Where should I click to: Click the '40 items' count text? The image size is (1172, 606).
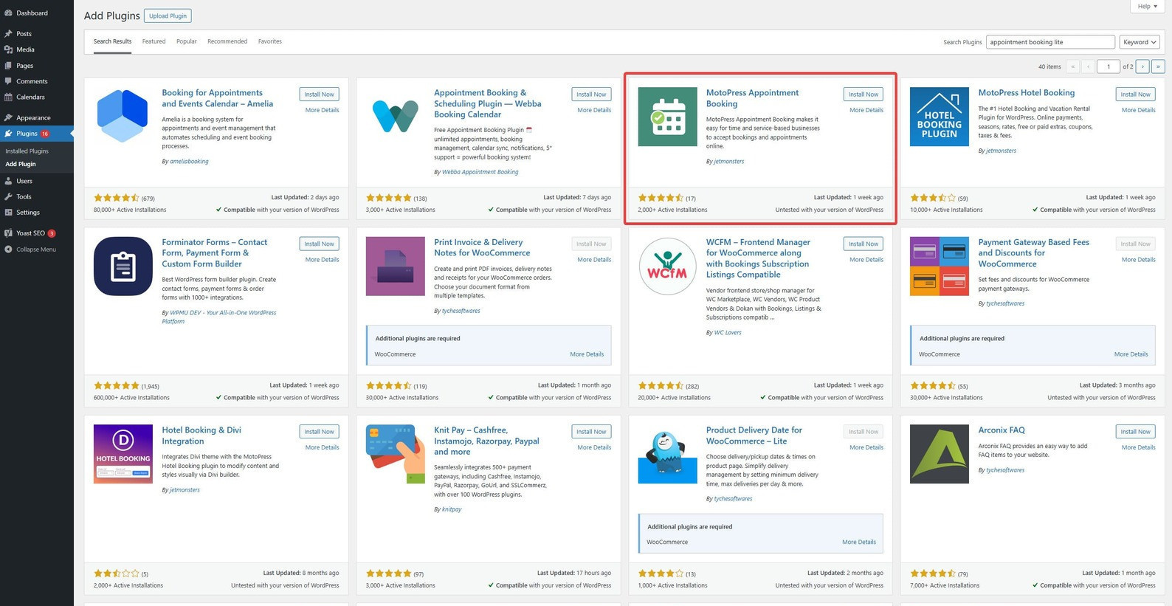coord(1049,66)
